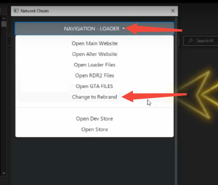218x185 pixels.
Task: Open Dev Store from the dropdown
Action: pos(94,119)
